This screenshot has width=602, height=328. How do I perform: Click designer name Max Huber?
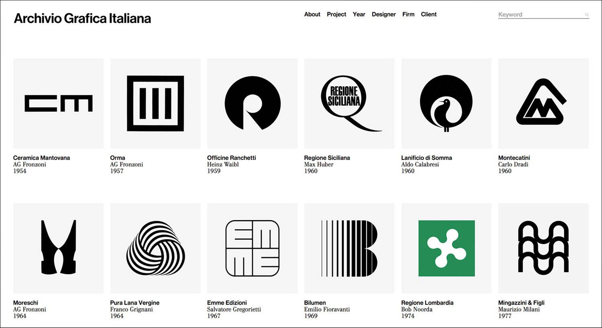pos(319,164)
